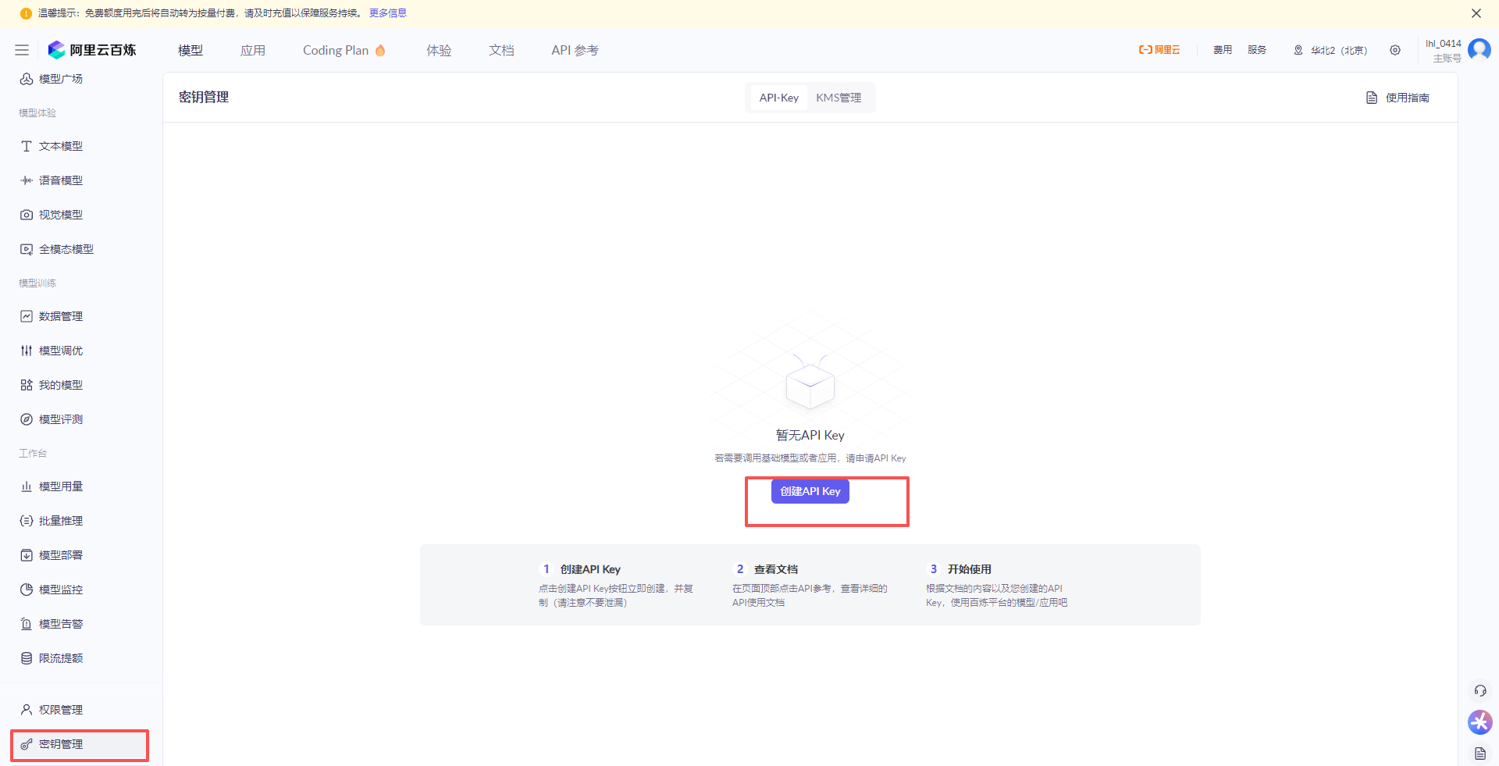This screenshot has width=1499, height=766.
Task: Switch region via 华北2（北京）selector
Action: click(x=1331, y=50)
